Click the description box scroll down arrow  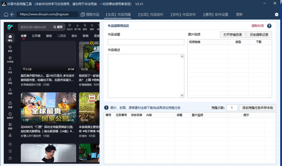pos(182,95)
